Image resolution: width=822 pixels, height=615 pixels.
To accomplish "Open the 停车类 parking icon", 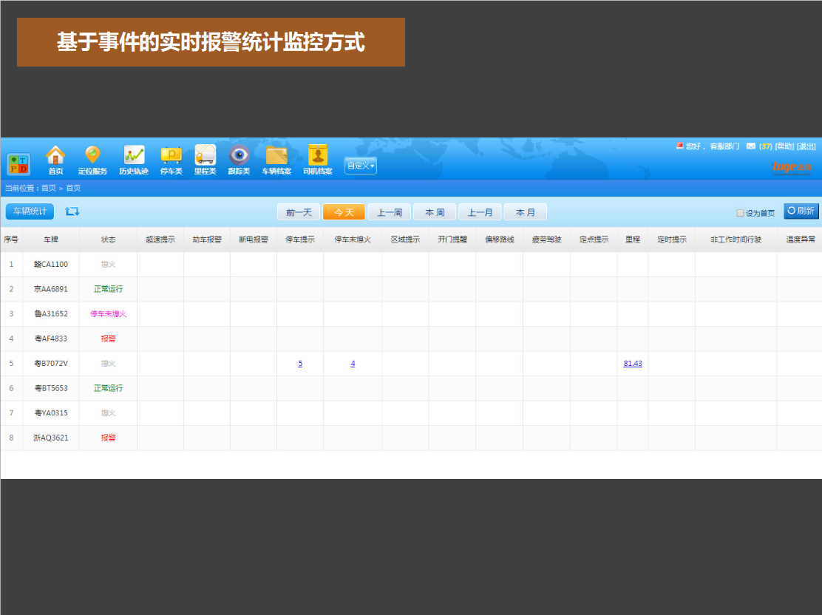I will click(171, 156).
